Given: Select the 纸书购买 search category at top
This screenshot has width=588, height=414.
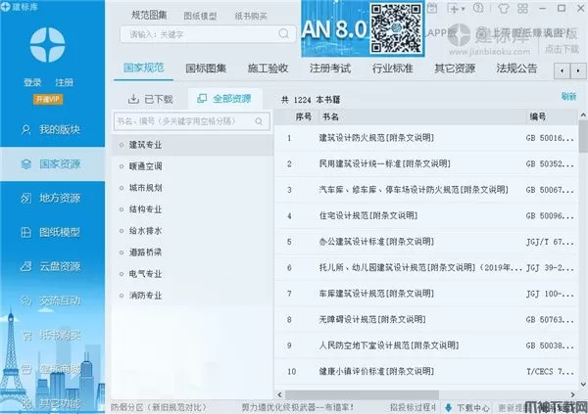Looking at the screenshot, I should 251,16.
